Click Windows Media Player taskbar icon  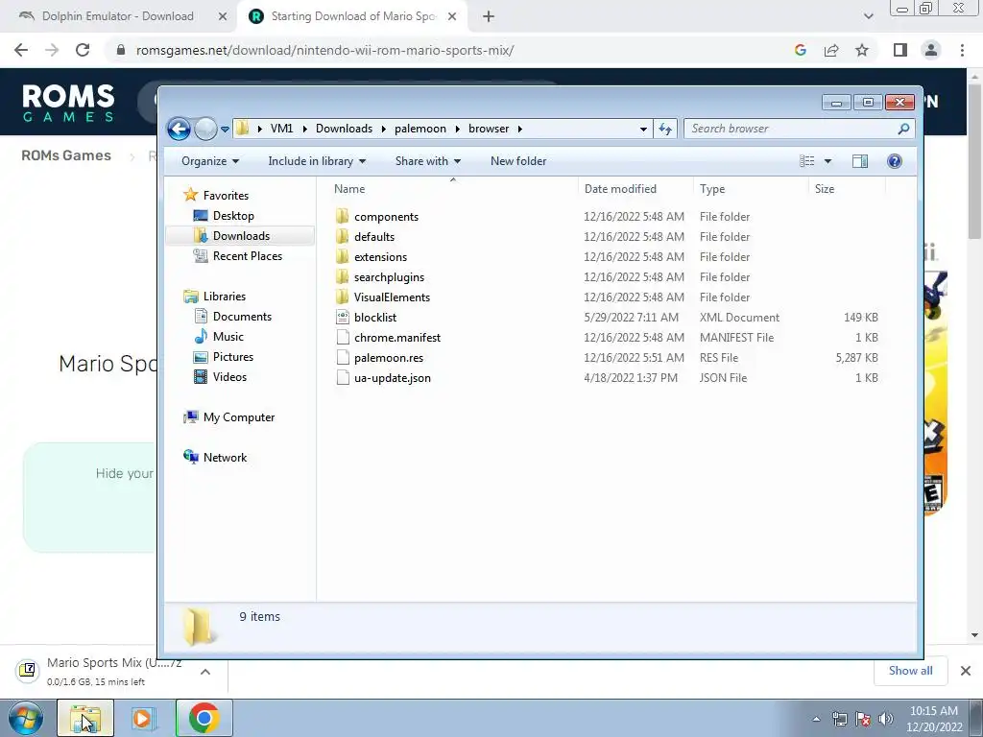point(143,718)
